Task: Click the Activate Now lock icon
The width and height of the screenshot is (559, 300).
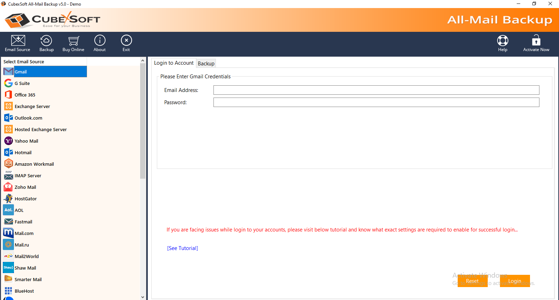Action: (x=536, y=40)
